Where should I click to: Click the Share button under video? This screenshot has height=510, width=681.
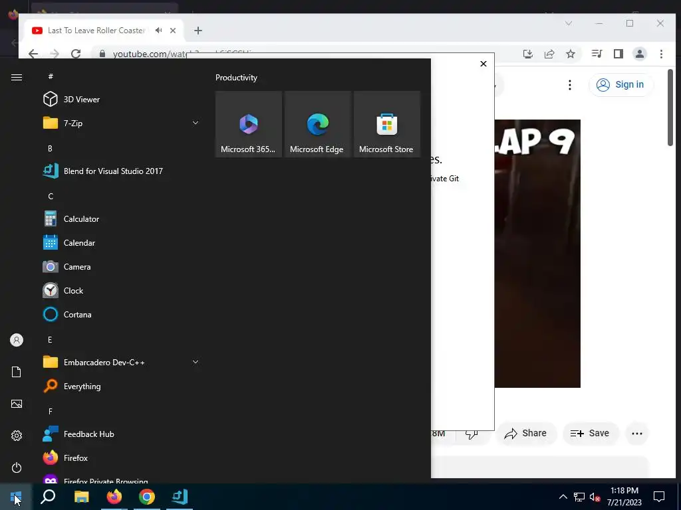pyautogui.click(x=526, y=433)
